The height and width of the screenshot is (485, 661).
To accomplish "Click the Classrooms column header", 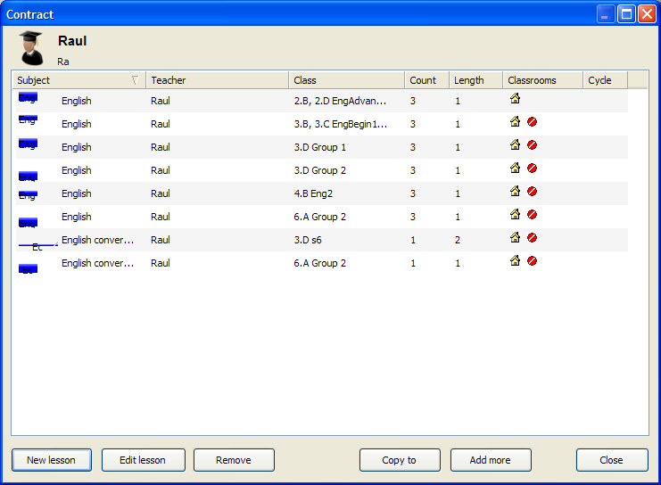I will (541, 80).
